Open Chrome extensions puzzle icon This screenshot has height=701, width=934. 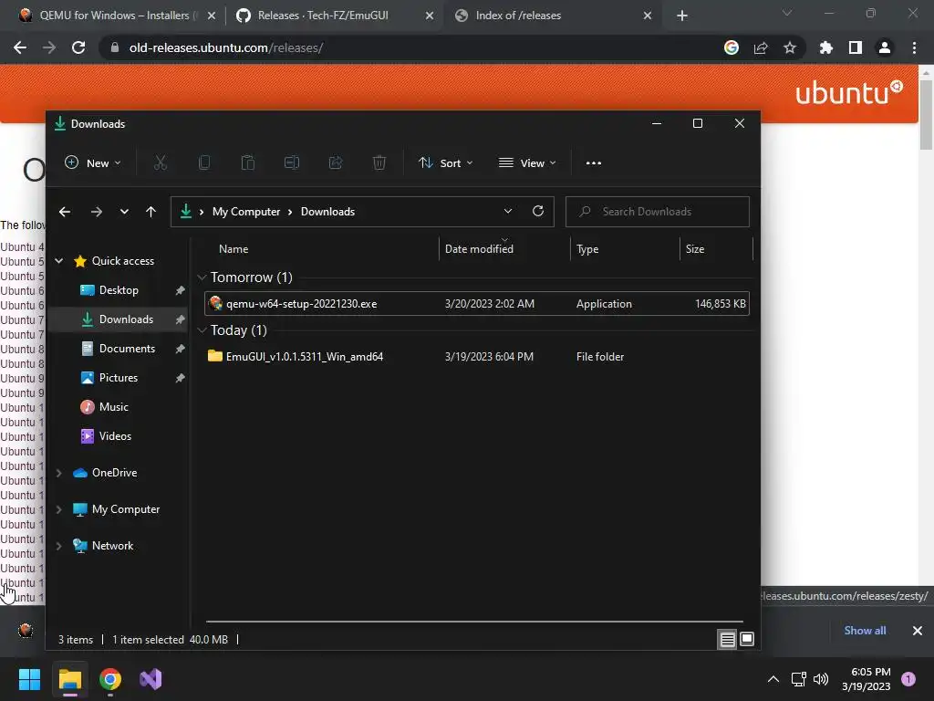click(826, 47)
